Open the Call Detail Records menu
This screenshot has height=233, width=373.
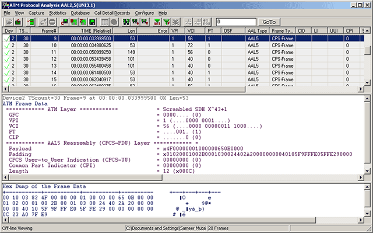[112, 13]
